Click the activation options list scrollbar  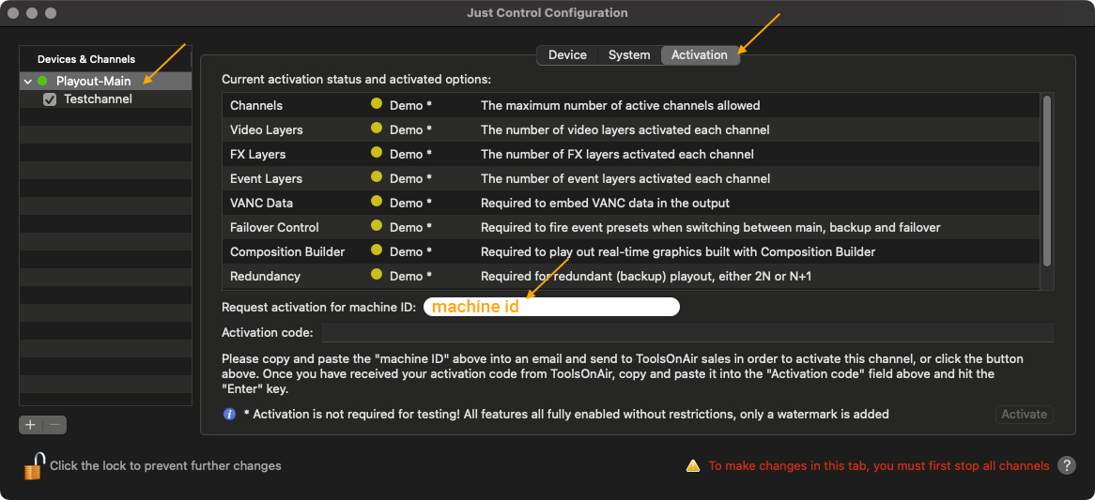point(1046,181)
